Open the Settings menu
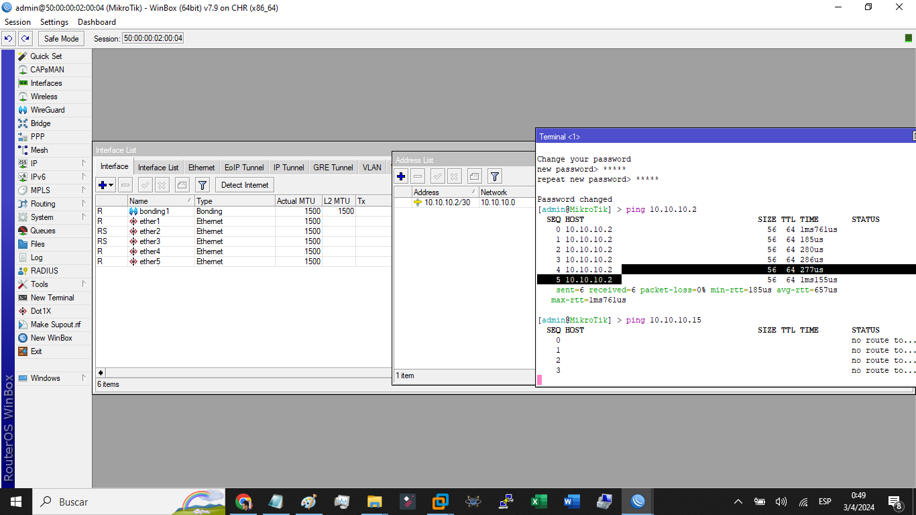This screenshot has height=515, width=916. coord(54,22)
